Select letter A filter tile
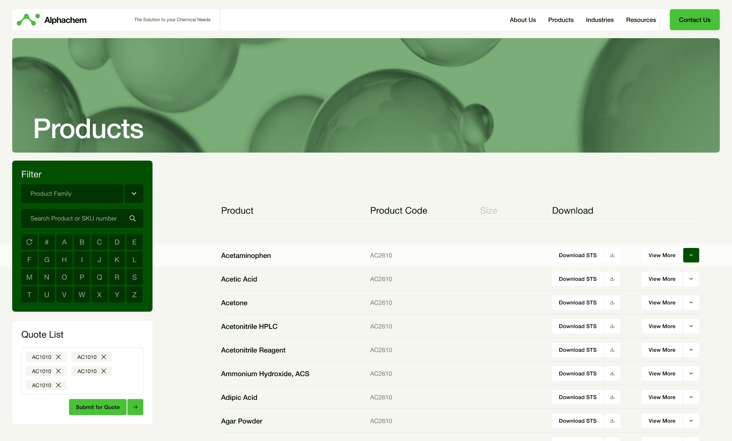 64,242
